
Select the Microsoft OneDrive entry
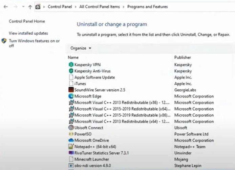click(x=91, y=140)
